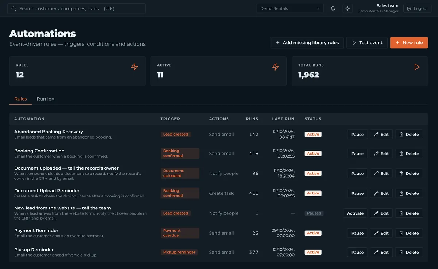Screen dimensions: 438x269
Task: Delete the Booking Confirmation rule
Action: [409, 154]
